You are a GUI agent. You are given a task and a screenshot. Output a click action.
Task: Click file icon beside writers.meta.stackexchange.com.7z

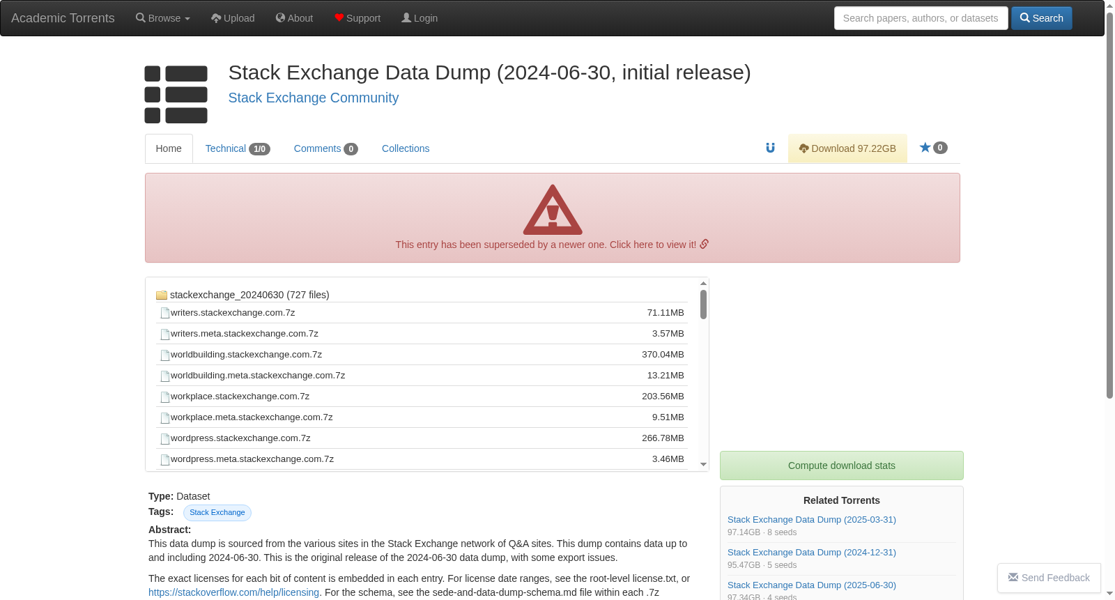click(x=165, y=334)
